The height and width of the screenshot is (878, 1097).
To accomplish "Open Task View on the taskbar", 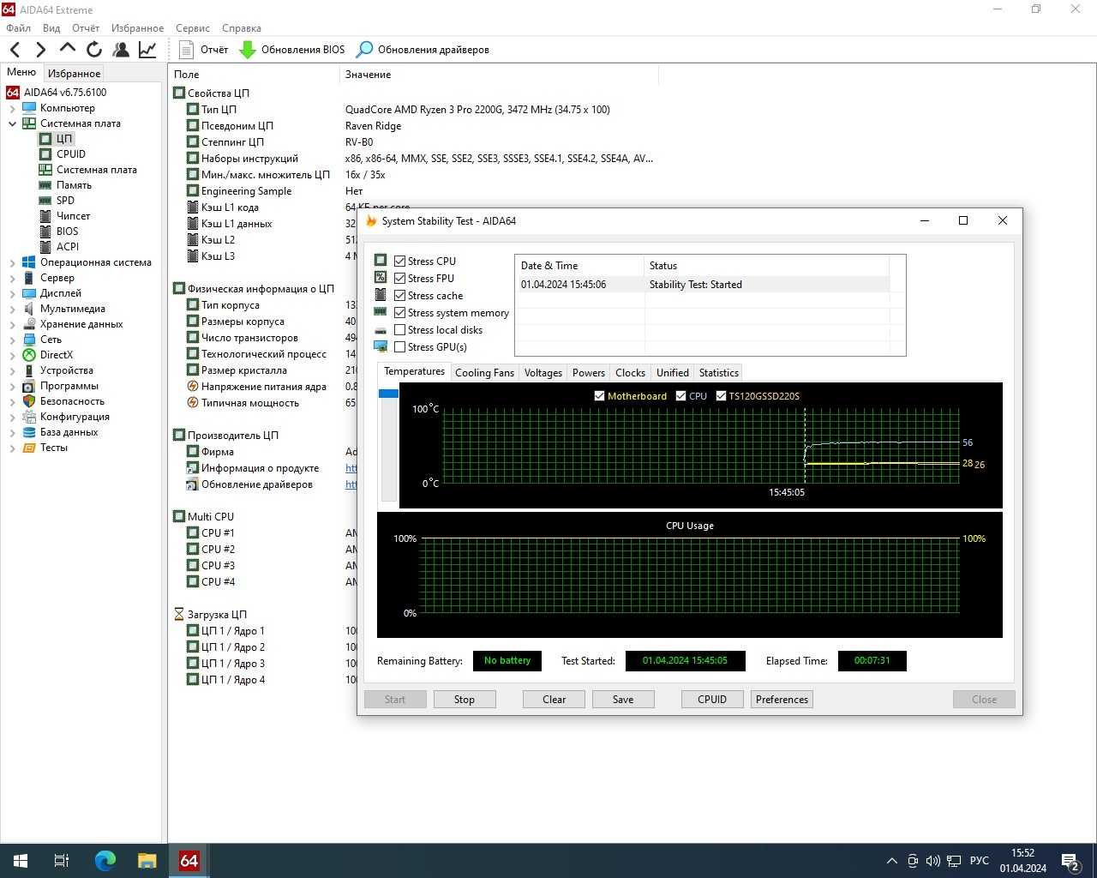I will (x=62, y=861).
